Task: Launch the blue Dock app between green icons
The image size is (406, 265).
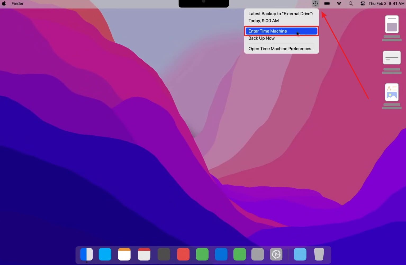Action: coord(221,254)
